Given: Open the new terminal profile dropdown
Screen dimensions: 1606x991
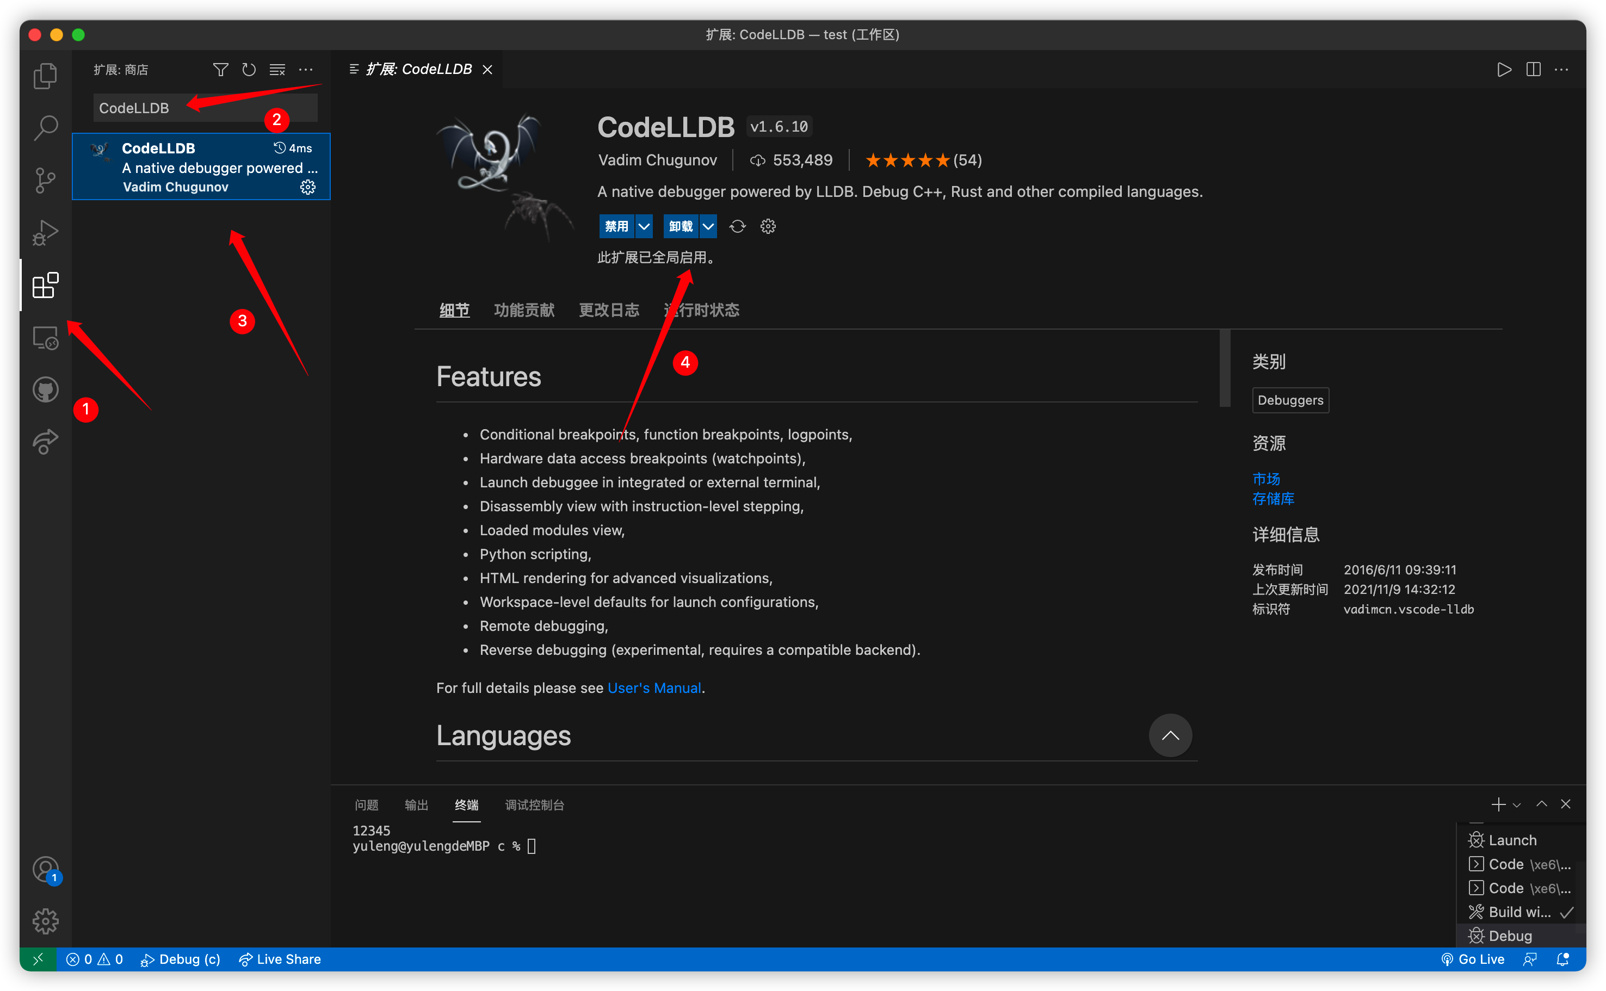Looking at the screenshot, I should pyautogui.click(x=1516, y=805).
